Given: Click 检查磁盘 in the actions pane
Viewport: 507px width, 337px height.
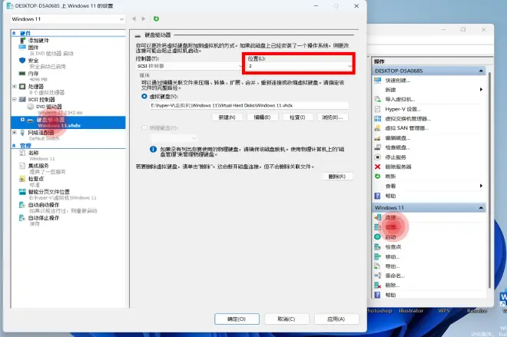Looking at the screenshot, I should [397, 147].
